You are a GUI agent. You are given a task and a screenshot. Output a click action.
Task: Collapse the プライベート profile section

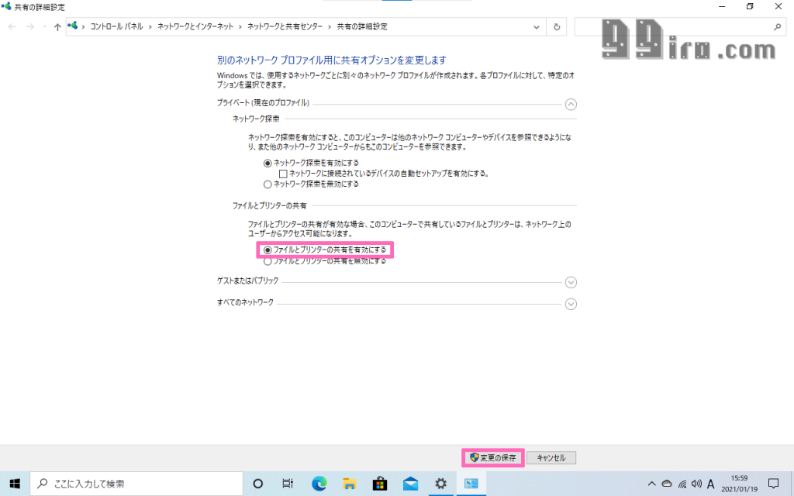[x=571, y=104]
